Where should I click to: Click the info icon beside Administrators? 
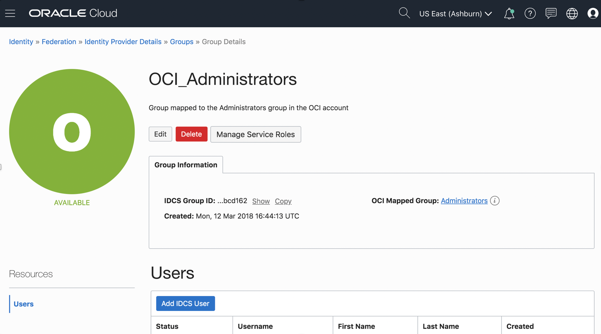(494, 201)
